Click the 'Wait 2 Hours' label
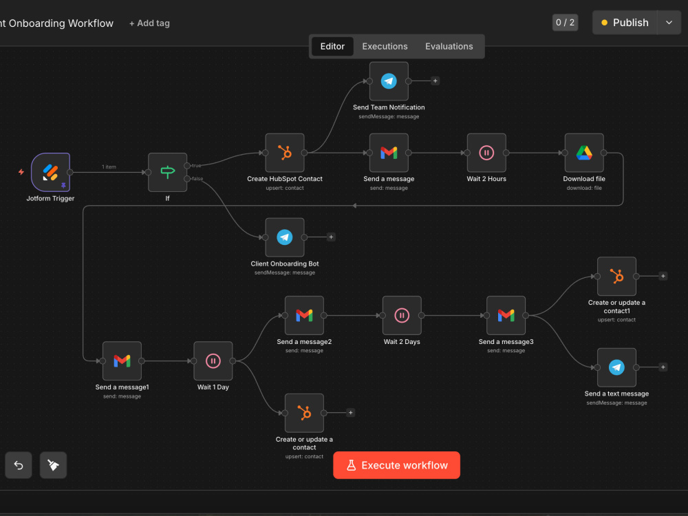 click(486, 179)
